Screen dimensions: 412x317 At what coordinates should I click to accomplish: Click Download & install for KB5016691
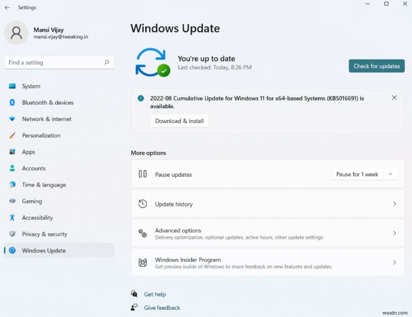[179, 120]
